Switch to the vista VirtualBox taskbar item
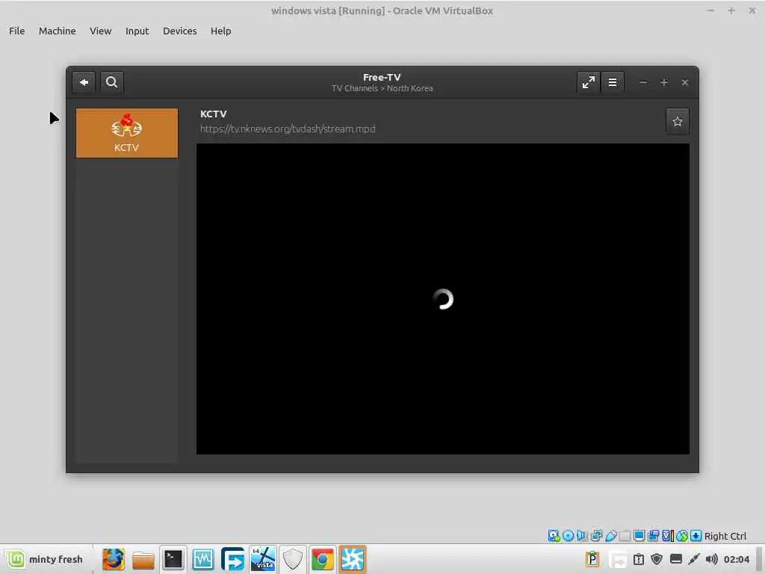The height and width of the screenshot is (574, 765). pos(262,559)
